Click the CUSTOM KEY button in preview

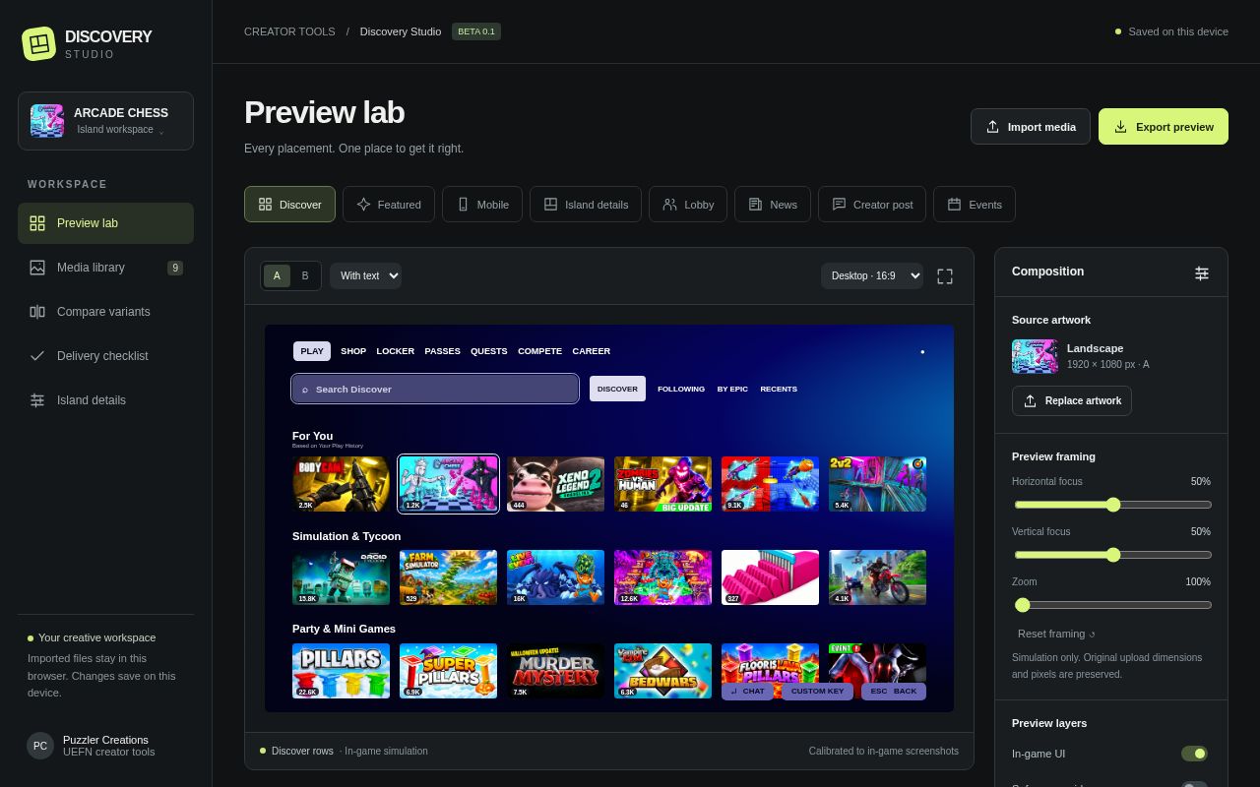(817, 692)
